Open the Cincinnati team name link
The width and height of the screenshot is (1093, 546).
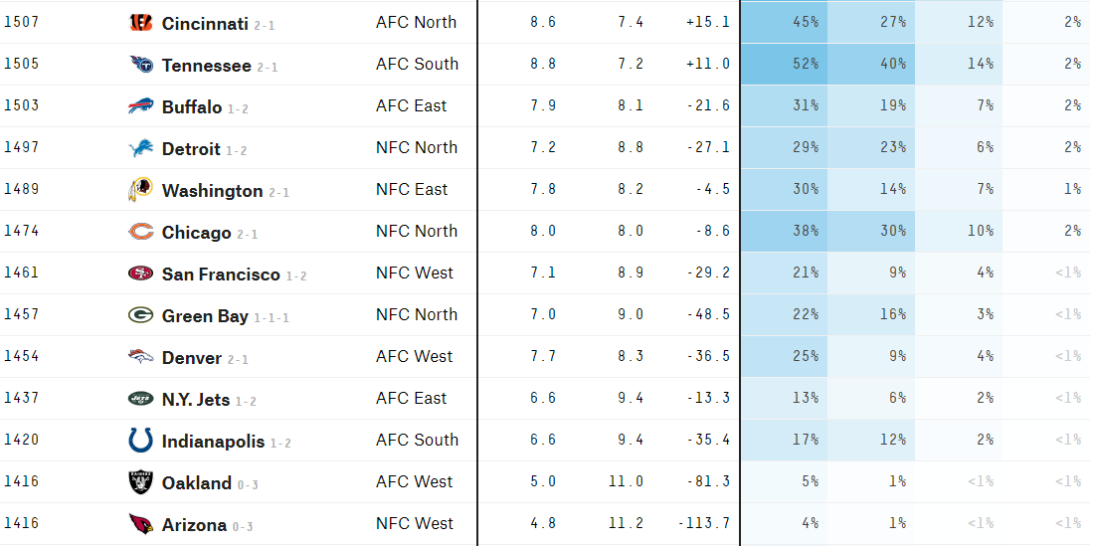205,23
